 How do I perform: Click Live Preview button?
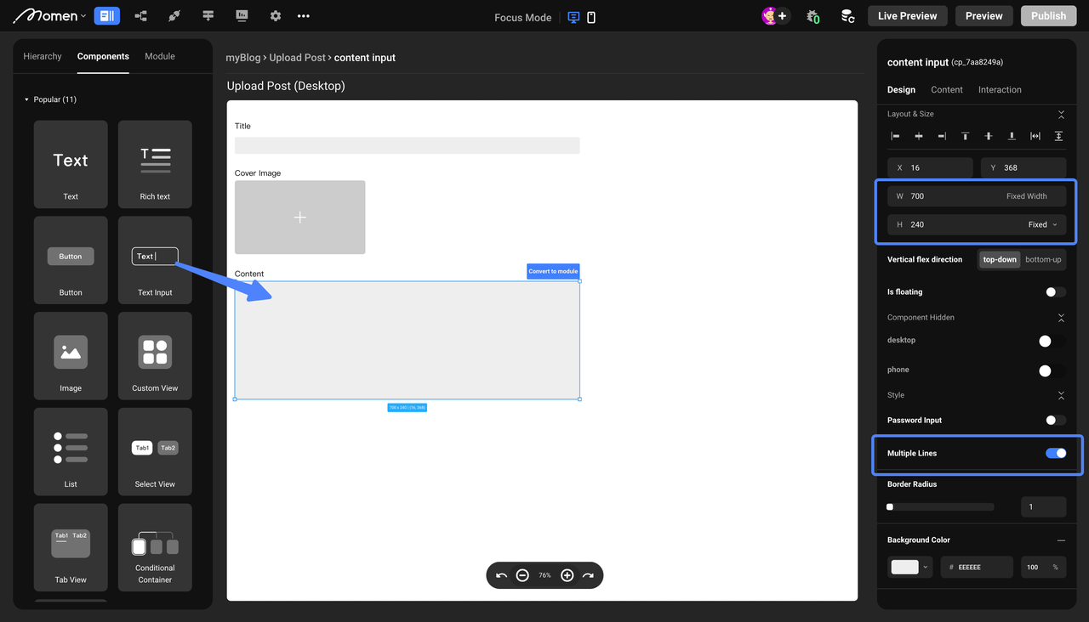(x=908, y=15)
